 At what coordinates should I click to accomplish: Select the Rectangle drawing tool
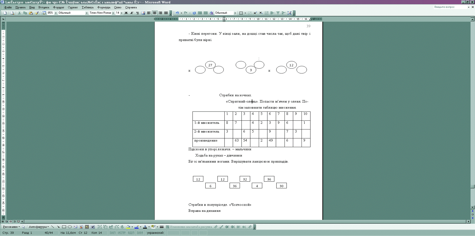[x=64, y=227]
